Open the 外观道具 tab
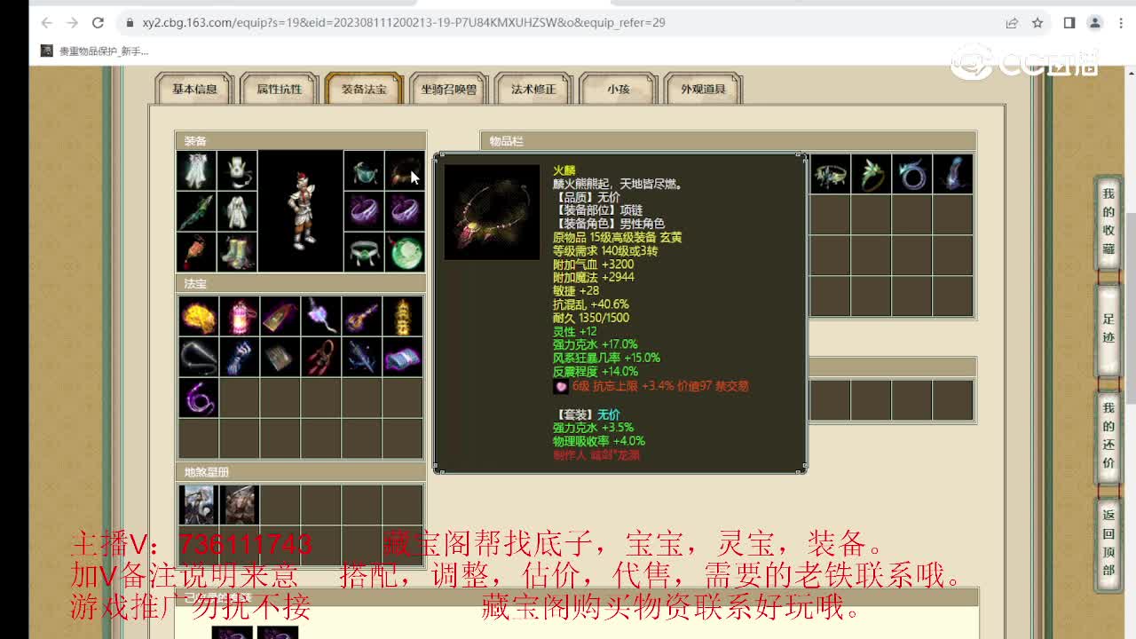Screen dimensions: 1136x639 [703, 89]
